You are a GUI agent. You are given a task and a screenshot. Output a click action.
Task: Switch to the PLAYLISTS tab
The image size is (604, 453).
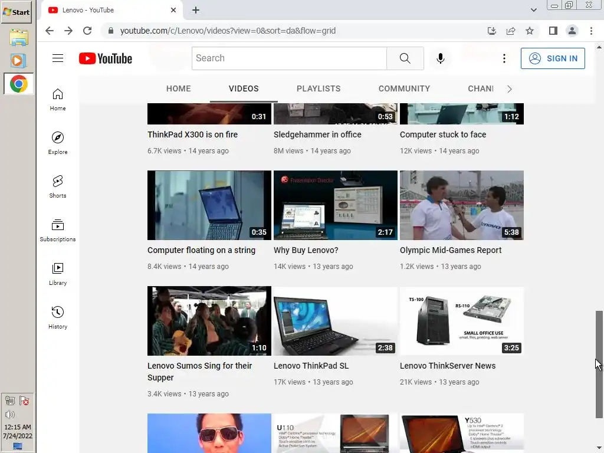click(319, 88)
